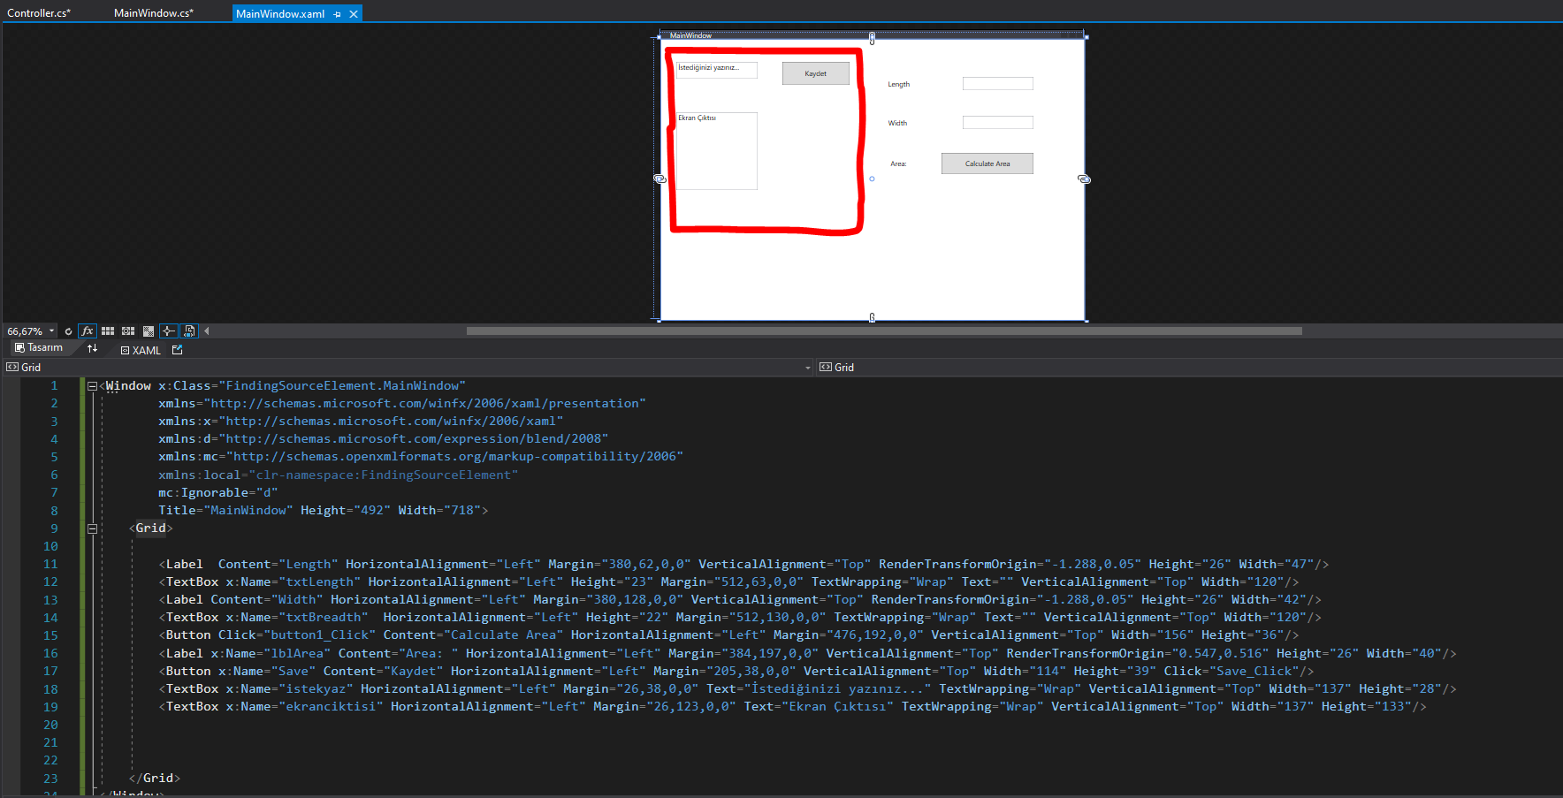Toggle the snap grid icon
The width and height of the screenshot is (1563, 798).
click(x=127, y=331)
